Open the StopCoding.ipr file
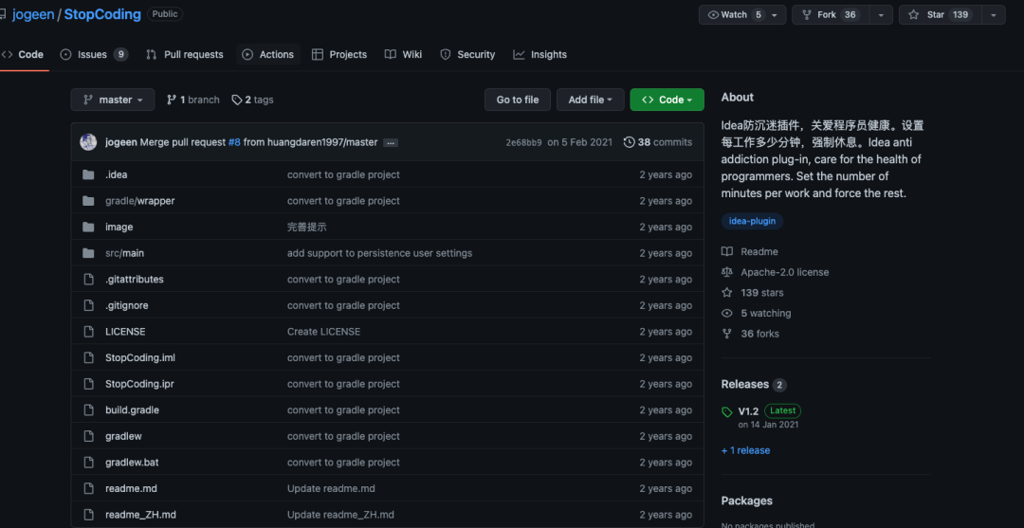The width and height of the screenshot is (1024, 528). pos(139,384)
